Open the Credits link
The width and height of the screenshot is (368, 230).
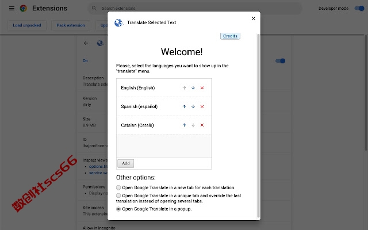pyautogui.click(x=230, y=36)
